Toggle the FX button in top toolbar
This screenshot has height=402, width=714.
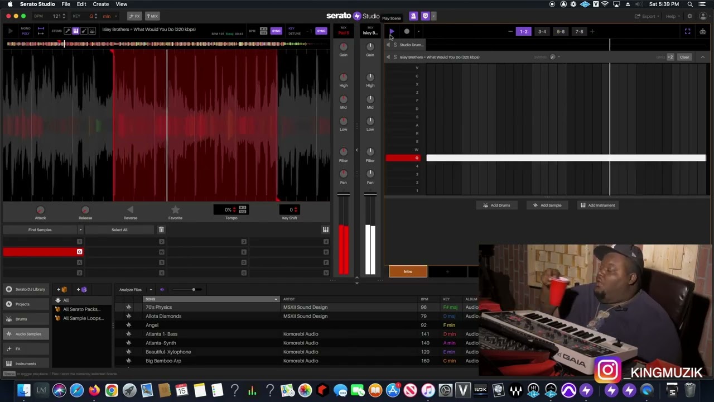(134, 16)
